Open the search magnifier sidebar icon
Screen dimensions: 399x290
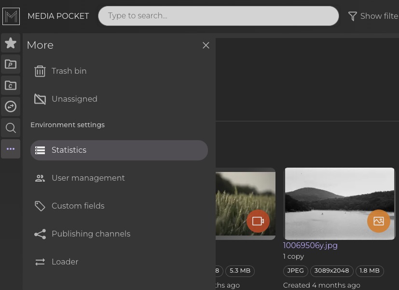point(11,128)
